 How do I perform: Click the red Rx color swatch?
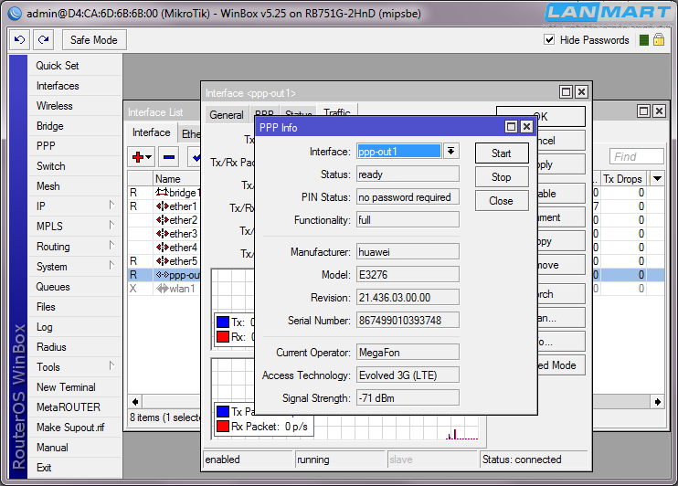click(223, 337)
